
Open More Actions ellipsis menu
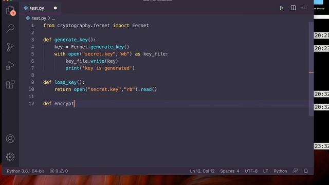tap(304, 8)
